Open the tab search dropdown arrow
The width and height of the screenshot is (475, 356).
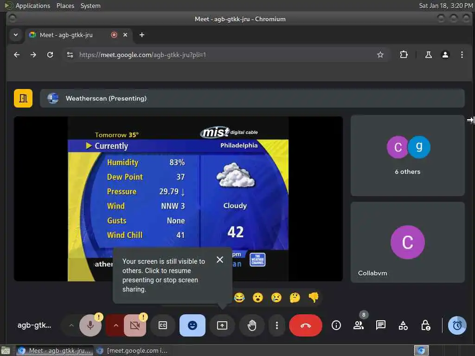16,35
